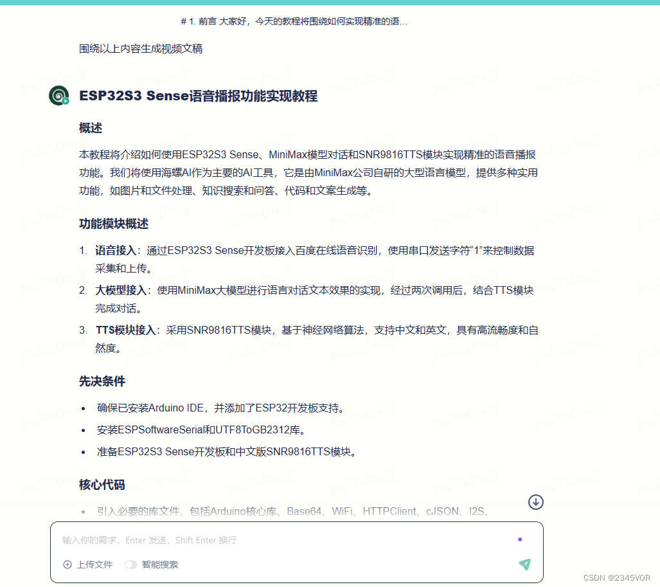This screenshot has height=587, width=660.
Task: Click the Hailuo AI avatar icon
Action: pyautogui.click(x=59, y=95)
